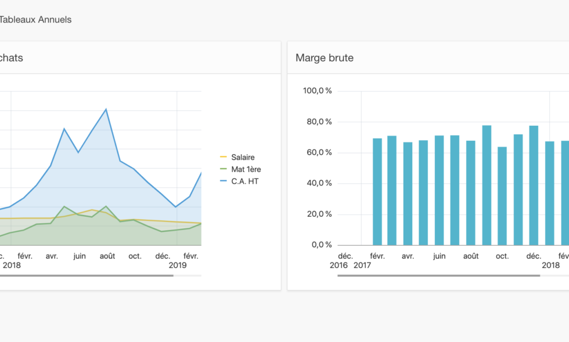Select the août 2017 margin bar
This screenshot has width=569, height=342.
tap(471, 192)
